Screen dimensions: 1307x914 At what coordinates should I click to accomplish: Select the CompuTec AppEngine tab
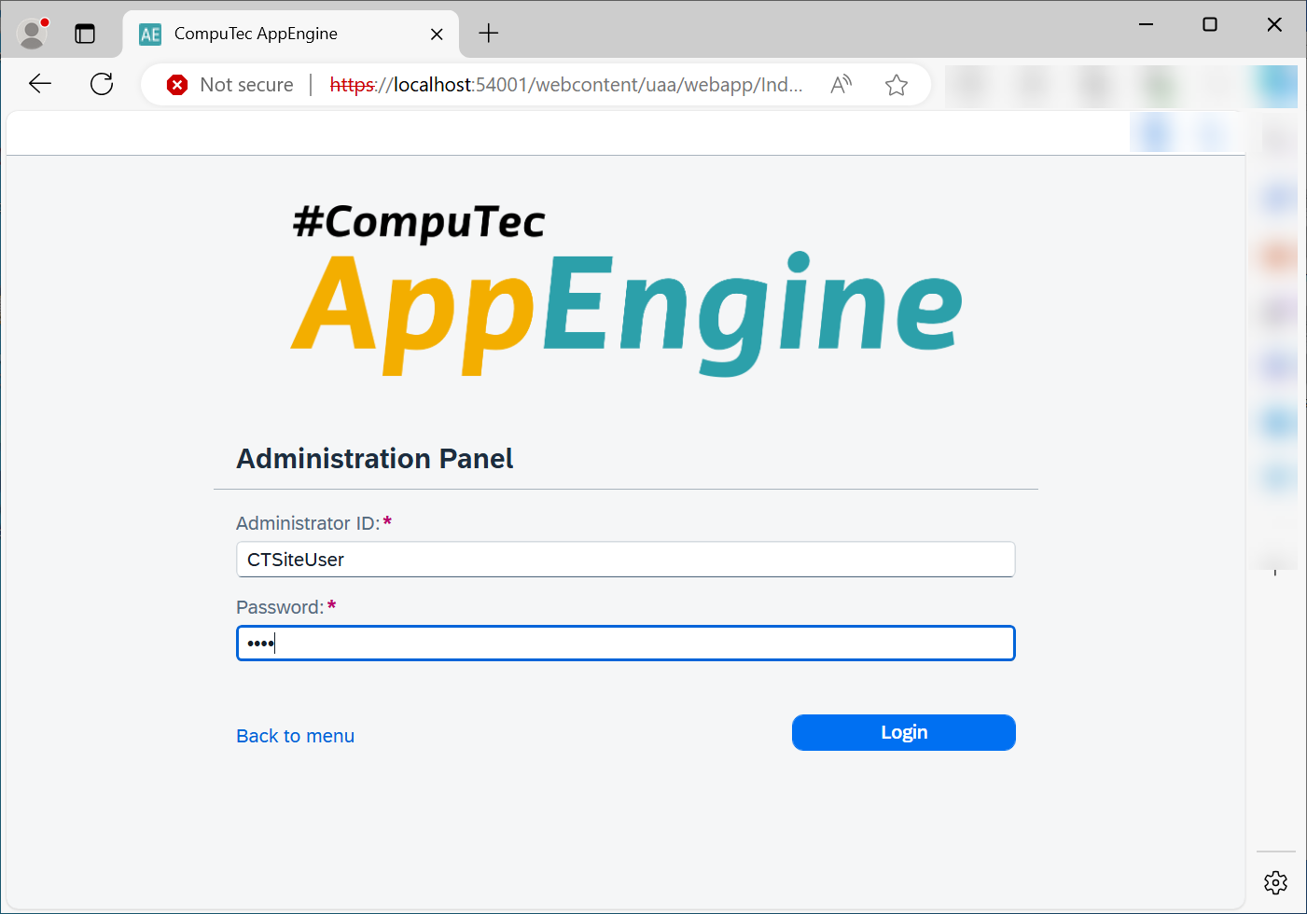pyautogui.click(x=289, y=34)
